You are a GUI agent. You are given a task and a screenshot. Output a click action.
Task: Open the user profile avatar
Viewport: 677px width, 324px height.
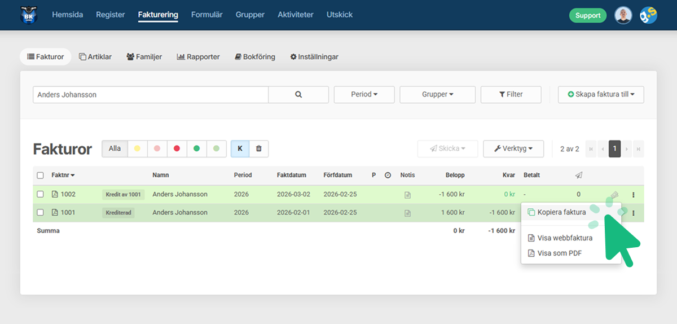623,15
